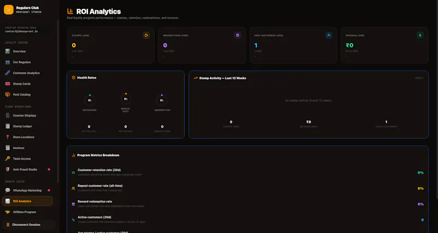
Task: Click 'No stamp activity in past 12 weeks'
Action: [308, 101]
